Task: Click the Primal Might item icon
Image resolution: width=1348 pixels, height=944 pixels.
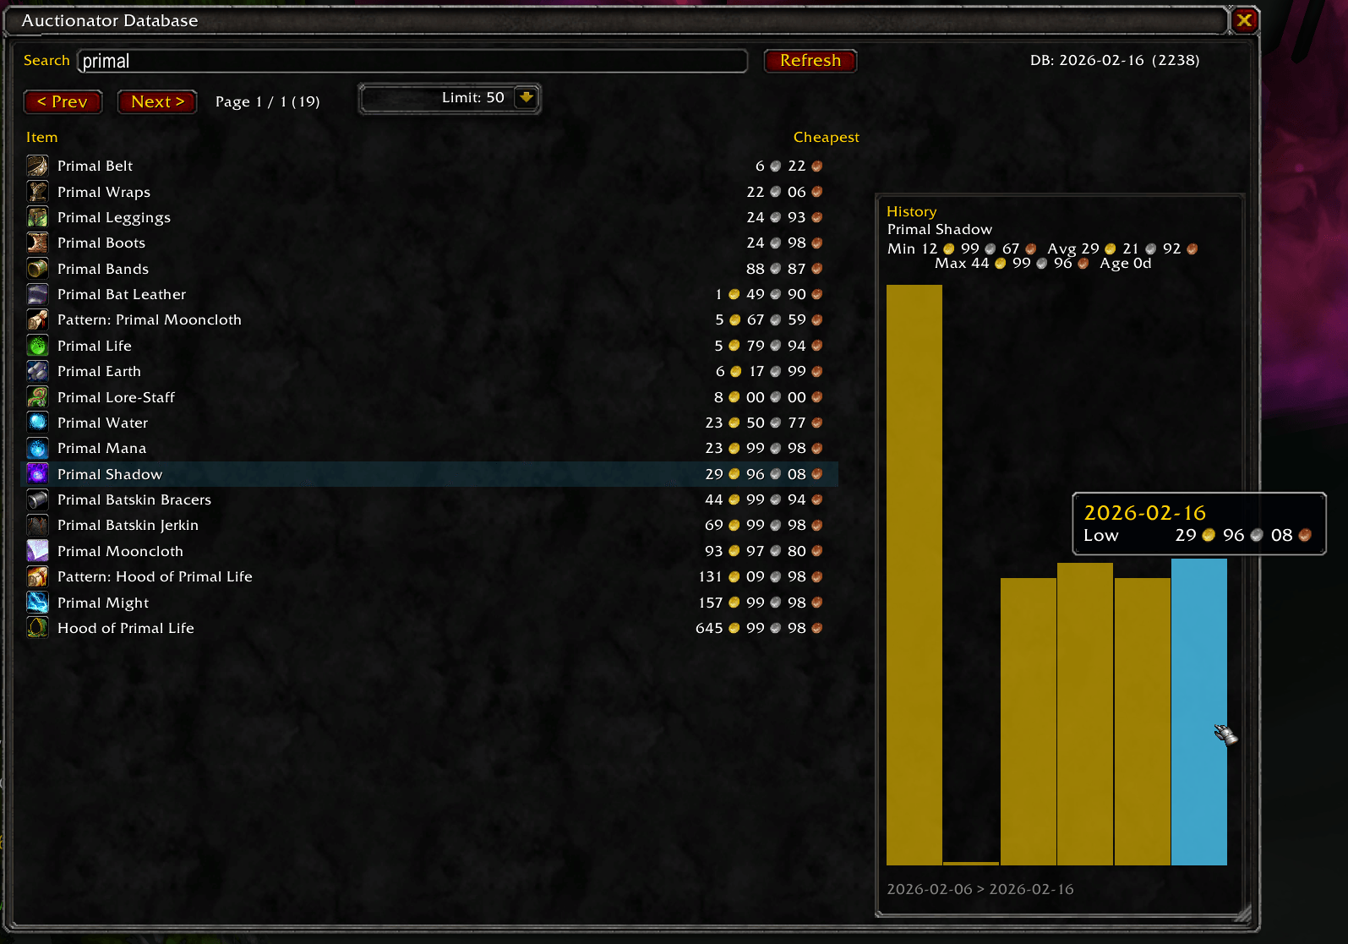Action: 37,603
